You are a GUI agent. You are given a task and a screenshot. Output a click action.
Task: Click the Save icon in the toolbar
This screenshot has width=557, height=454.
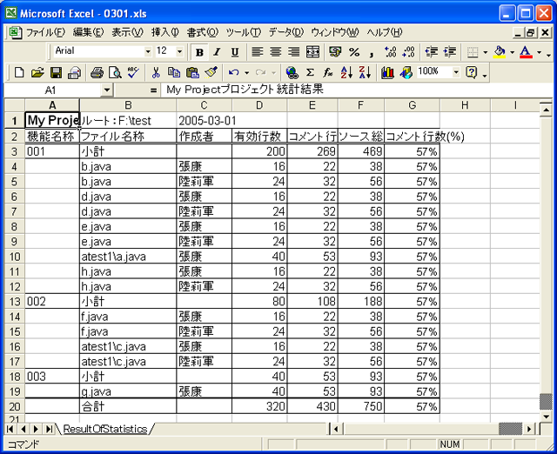click(56, 72)
